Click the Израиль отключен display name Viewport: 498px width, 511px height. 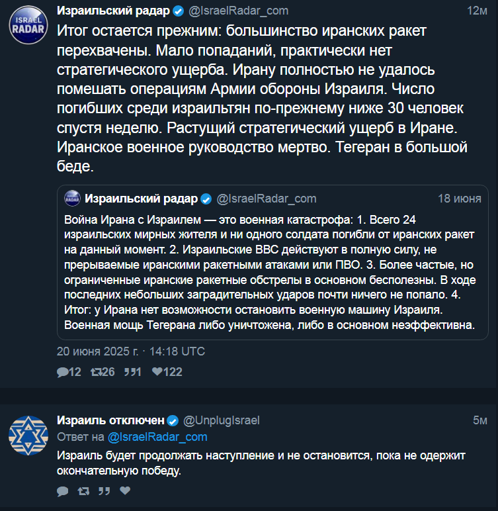110,420
